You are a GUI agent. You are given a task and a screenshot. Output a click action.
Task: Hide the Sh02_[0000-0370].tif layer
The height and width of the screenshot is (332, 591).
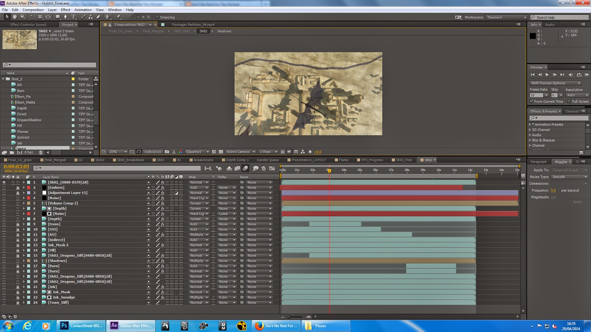click(4, 182)
